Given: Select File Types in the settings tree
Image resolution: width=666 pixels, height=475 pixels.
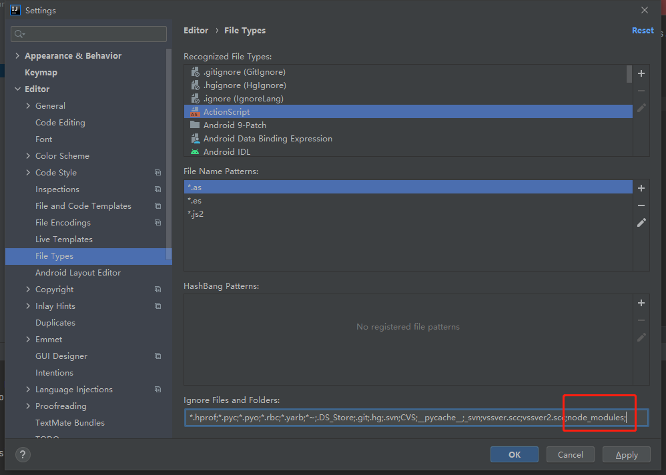Looking at the screenshot, I should point(88,256).
